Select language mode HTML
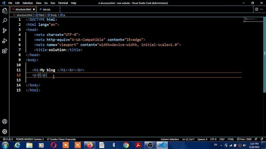266x149 pixels. 231,139
